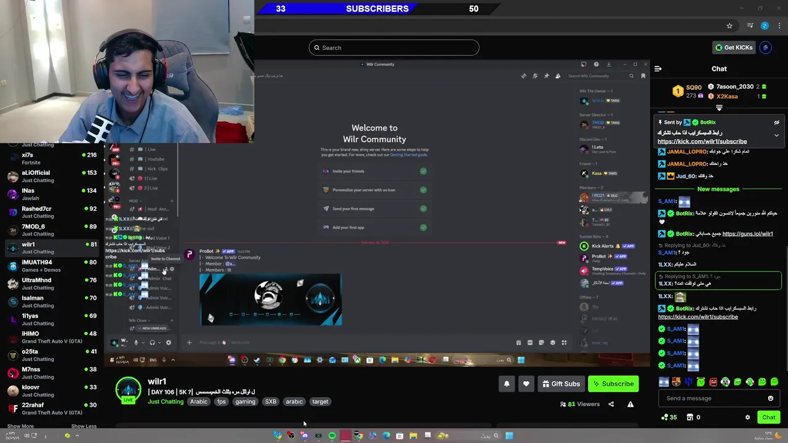Open lsalman channel in sidebar
Screen dimensions: 788x443
tap(52, 301)
